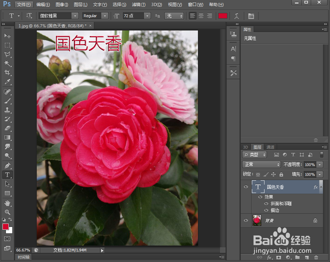Select the Gradient tool

pyautogui.click(x=7, y=137)
